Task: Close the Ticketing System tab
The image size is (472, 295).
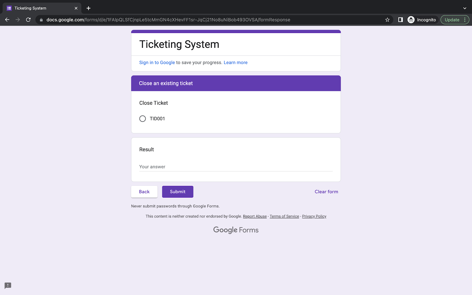Action: [76, 8]
